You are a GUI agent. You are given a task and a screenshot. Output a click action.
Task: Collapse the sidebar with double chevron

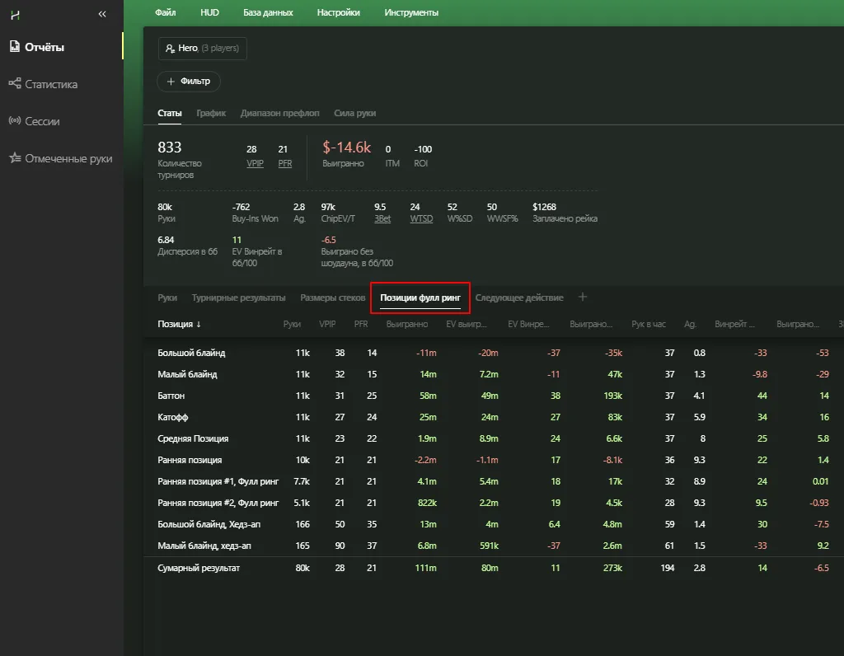[x=102, y=14]
